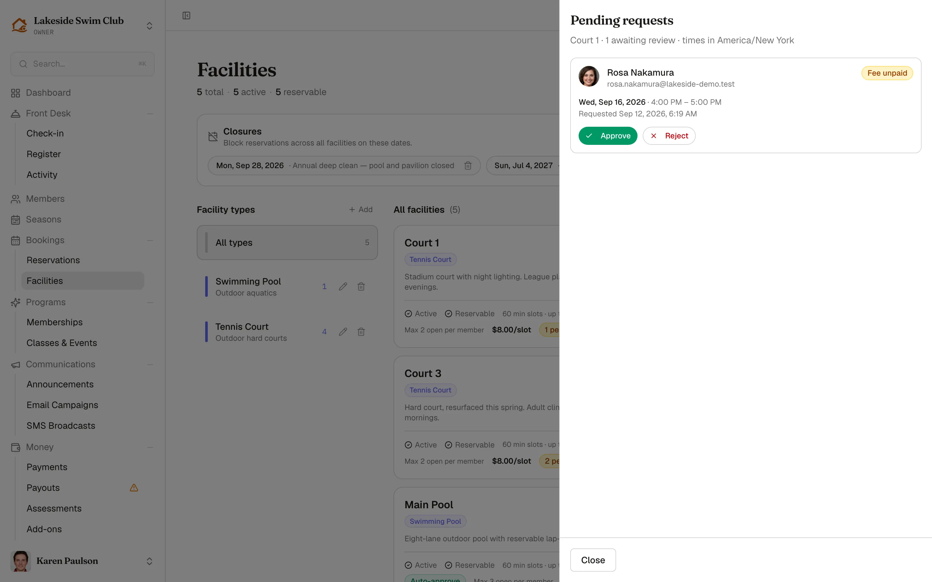Open the Lakeside Swim Club switcher
Image resolution: width=932 pixels, height=582 pixels.
click(150, 26)
